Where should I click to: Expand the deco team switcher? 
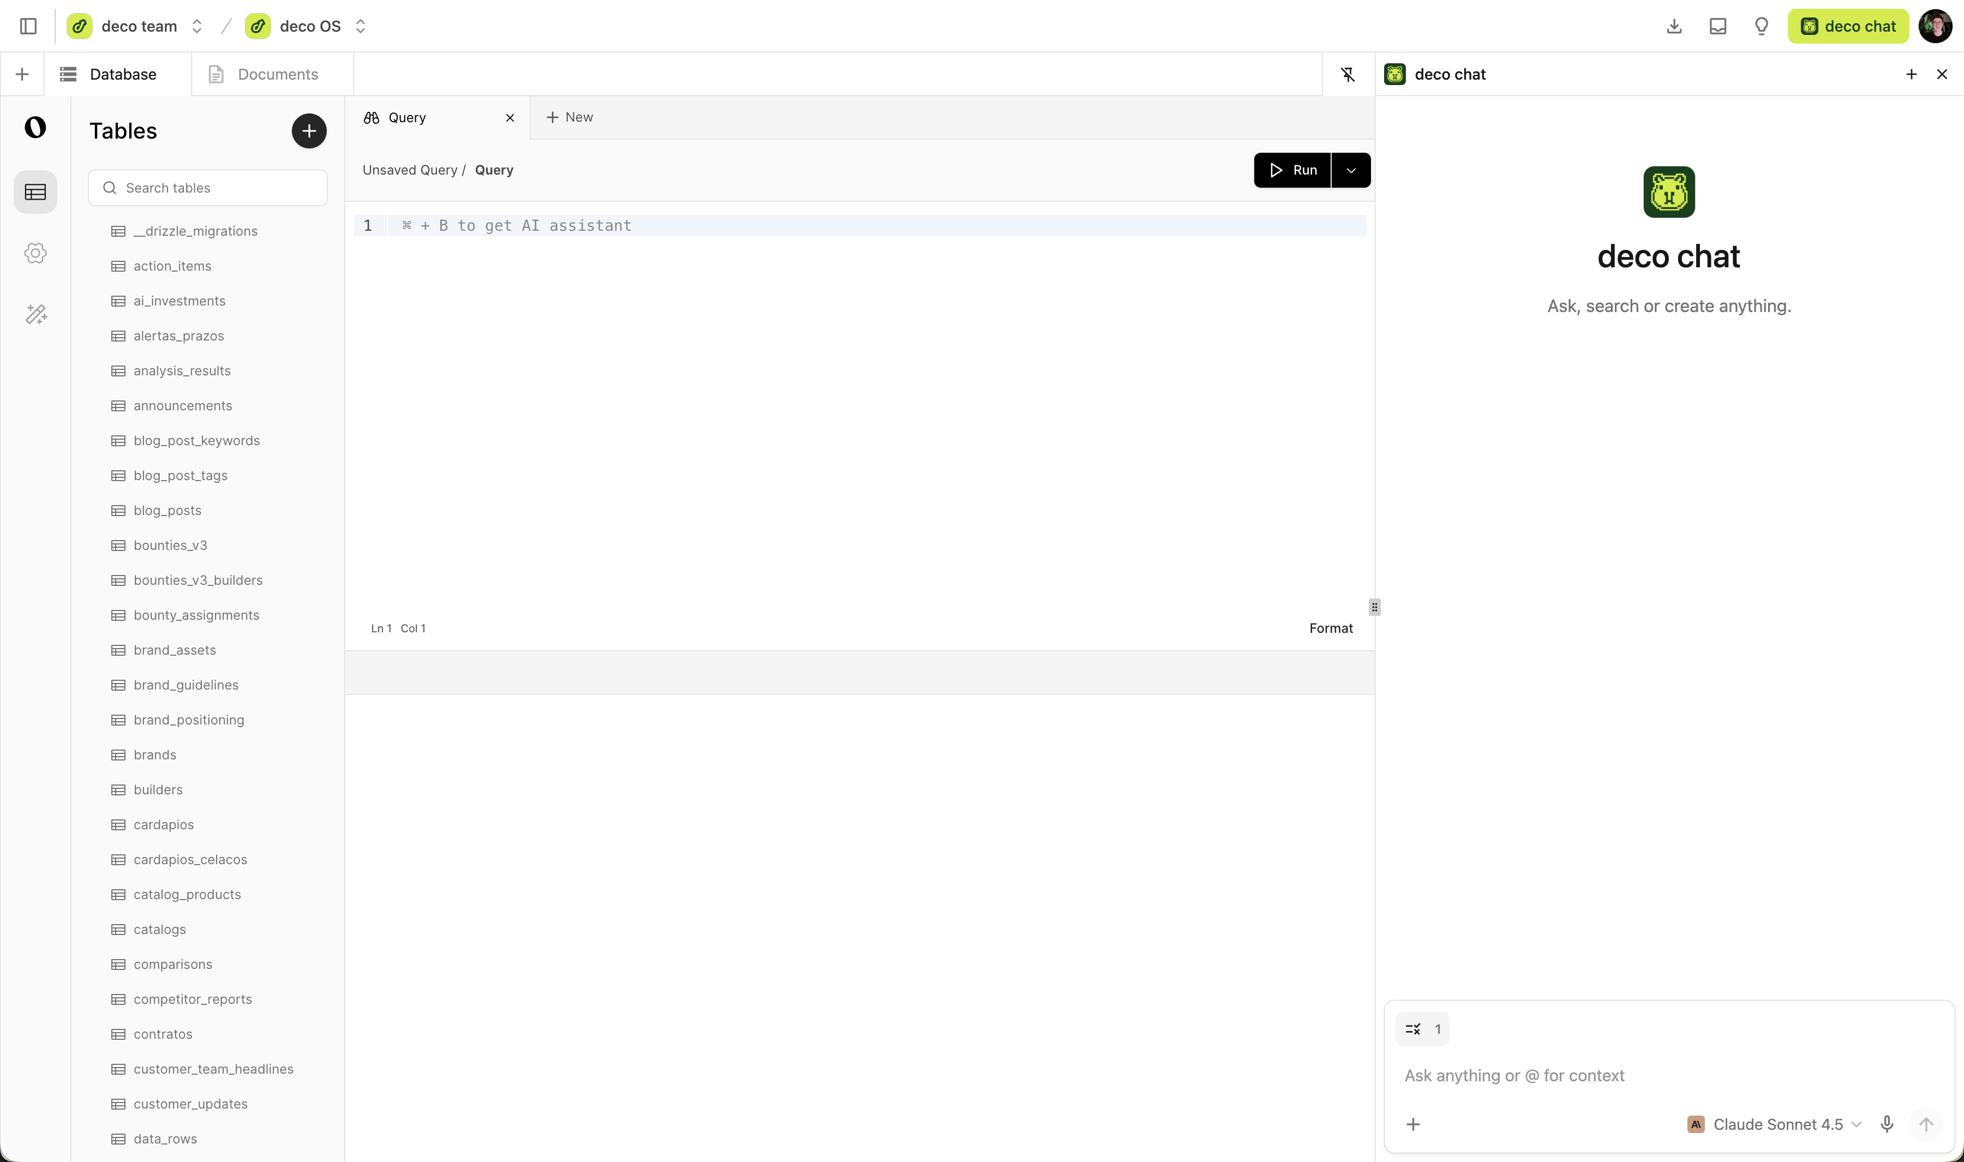tap(197, 26)
